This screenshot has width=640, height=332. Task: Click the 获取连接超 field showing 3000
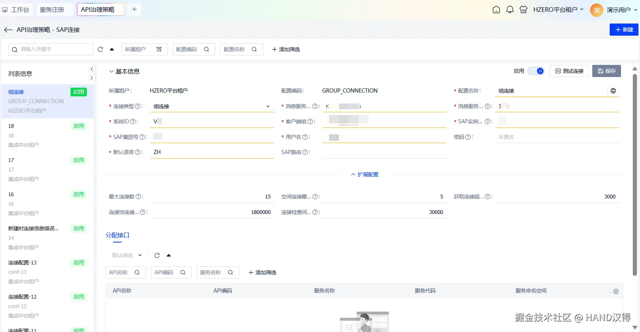(x=557, y=197)
